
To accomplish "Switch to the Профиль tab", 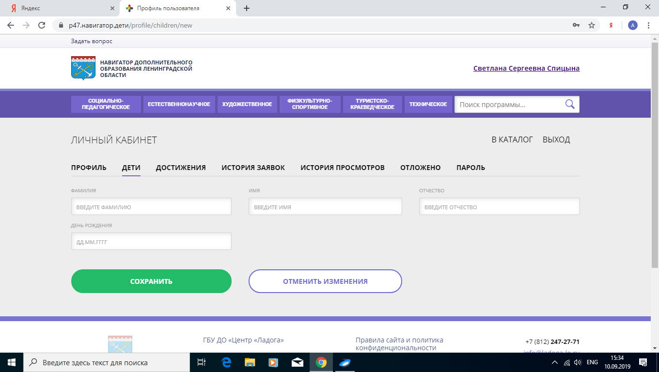I will tap(89, 168).
